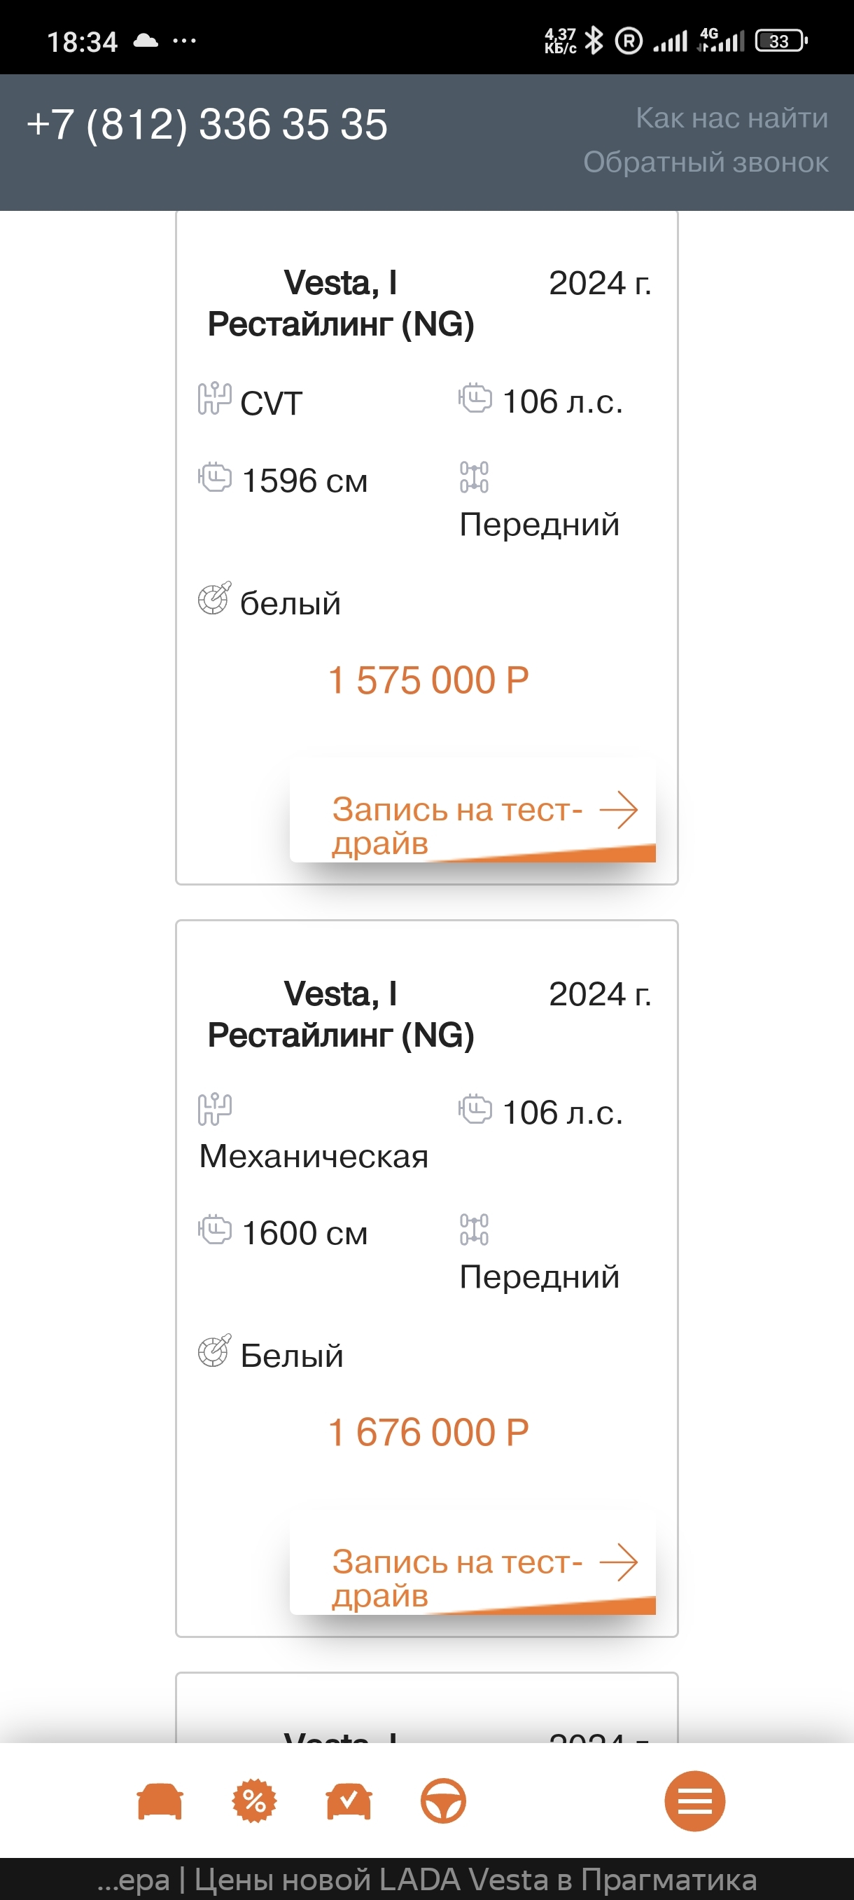Tap the 1600 см engine volume icon
This screenshot has height=1900, width=854.
point(214,1230)
